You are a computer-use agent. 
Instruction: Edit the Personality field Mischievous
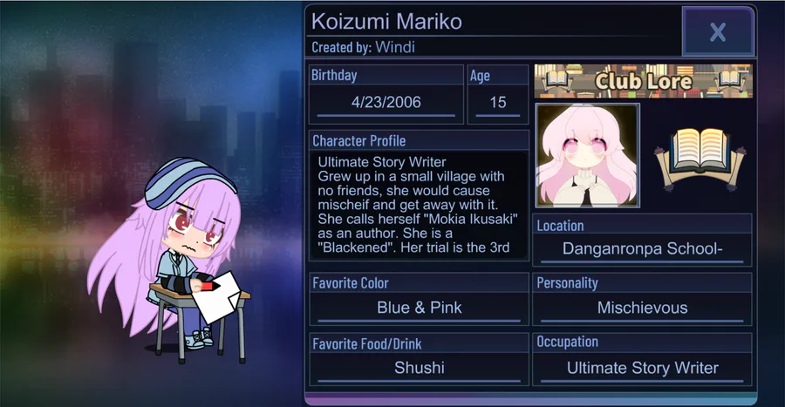point(642,308)
